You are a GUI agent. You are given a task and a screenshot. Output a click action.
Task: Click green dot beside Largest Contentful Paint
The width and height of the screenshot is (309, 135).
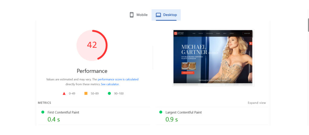coord(161,112)
